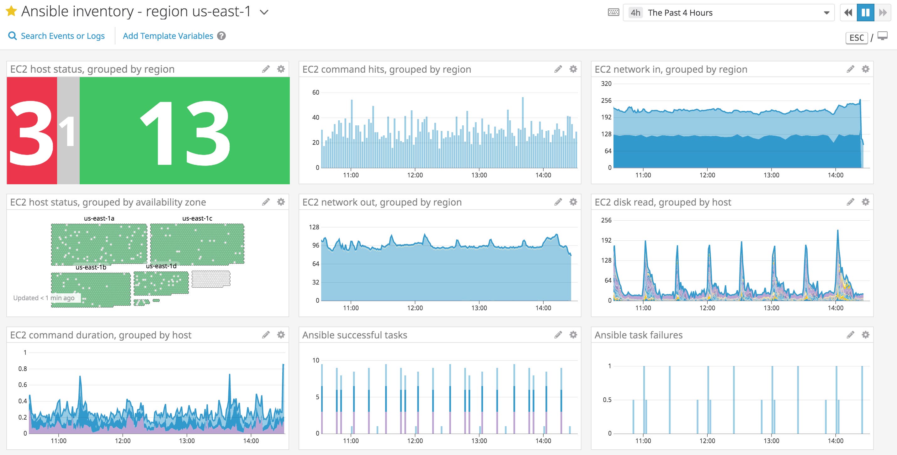Edit the EC2 disk read graph
Screen dimensions: 897x455
tap(850, 202)
